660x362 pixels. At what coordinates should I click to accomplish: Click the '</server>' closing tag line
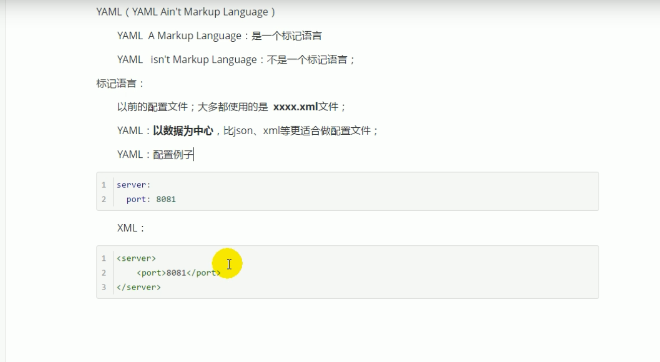[139, 287]
